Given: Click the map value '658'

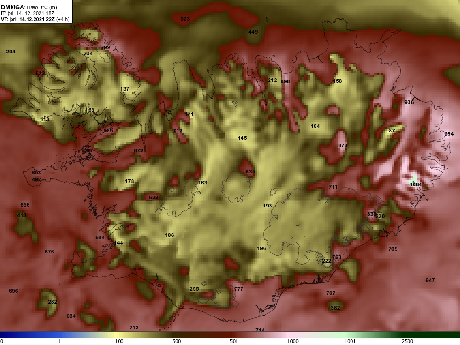Looking at the screenshot, I should (x=36, y=172).
